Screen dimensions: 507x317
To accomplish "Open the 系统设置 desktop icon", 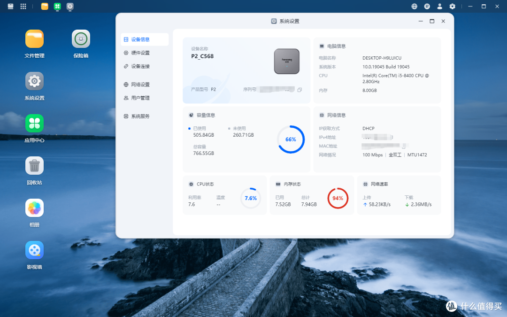I will [x=34, y=81].
